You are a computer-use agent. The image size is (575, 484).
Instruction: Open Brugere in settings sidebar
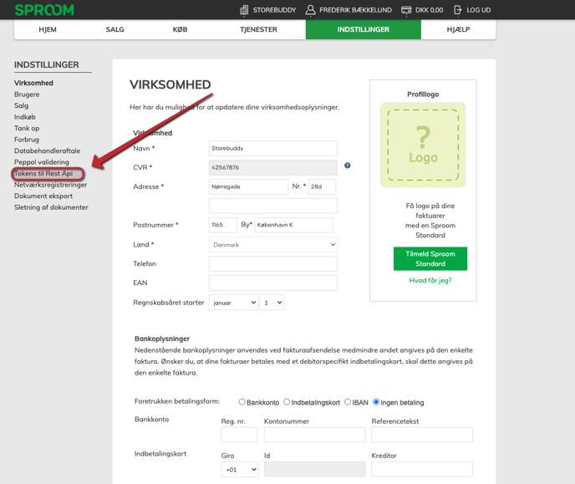click(x=27, y=94)
